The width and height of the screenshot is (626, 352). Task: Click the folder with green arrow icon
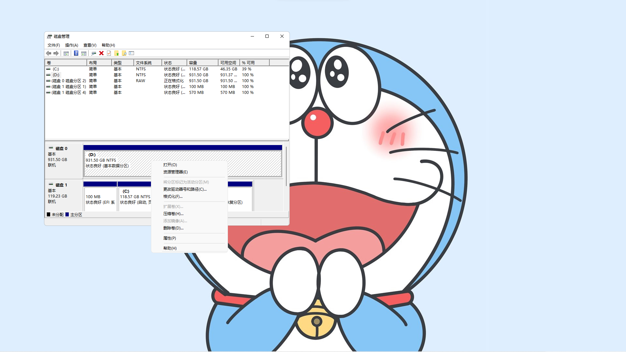[116, 53]
